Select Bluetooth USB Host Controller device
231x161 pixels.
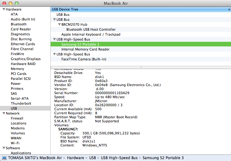(141, 29)
